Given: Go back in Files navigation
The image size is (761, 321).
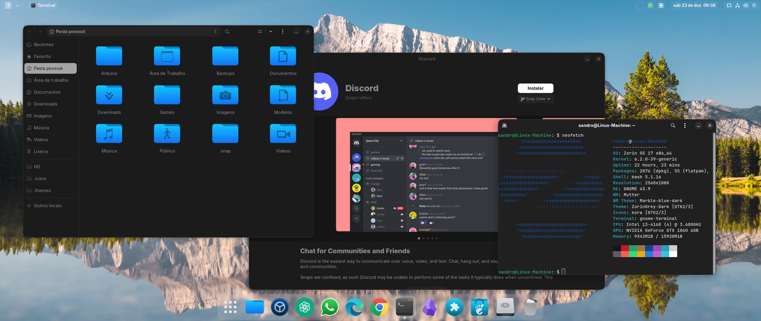Looking at the screenshot, I should (29, 31).
